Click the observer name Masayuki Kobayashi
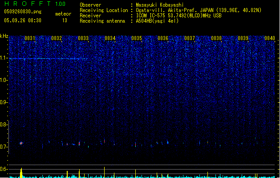Viewport: 280px width, 178px height. pos(160,5)
